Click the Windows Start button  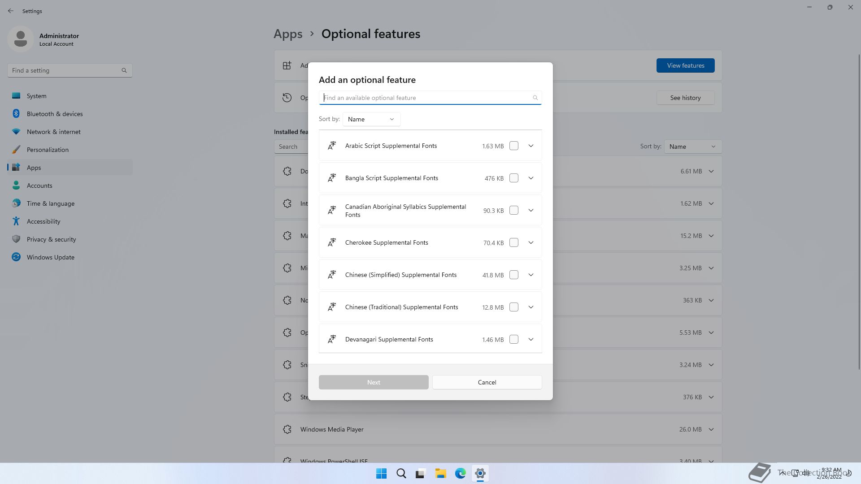pyautogui.click(x=381, y=473)
